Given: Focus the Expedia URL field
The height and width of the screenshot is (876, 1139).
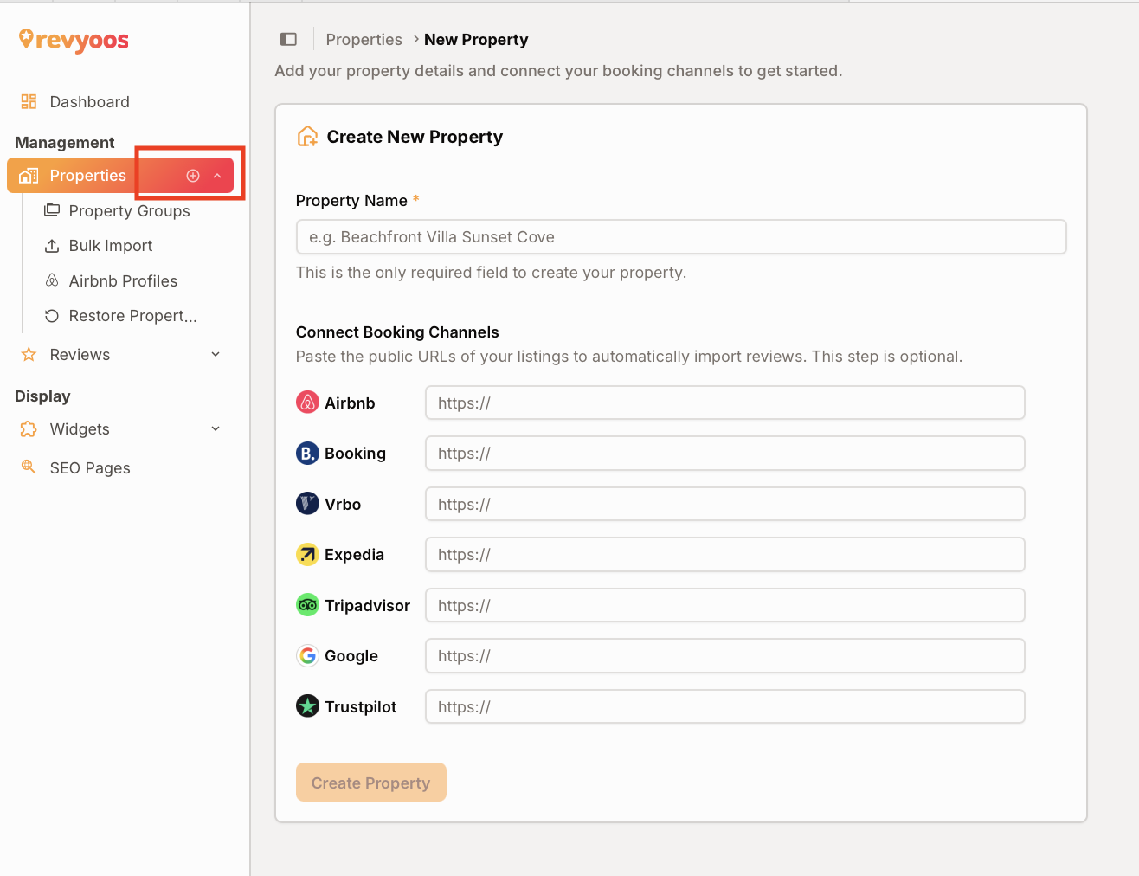Looking at the screenshot, I should (x=725, y=555).
